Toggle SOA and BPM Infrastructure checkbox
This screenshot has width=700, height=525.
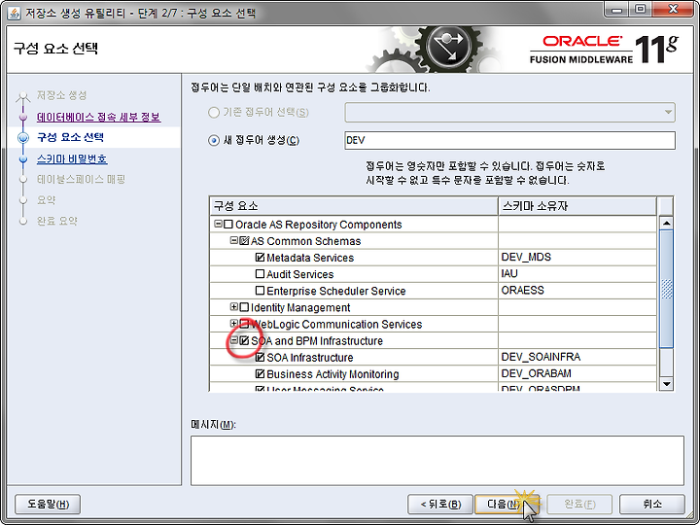[x=244, y=341]
